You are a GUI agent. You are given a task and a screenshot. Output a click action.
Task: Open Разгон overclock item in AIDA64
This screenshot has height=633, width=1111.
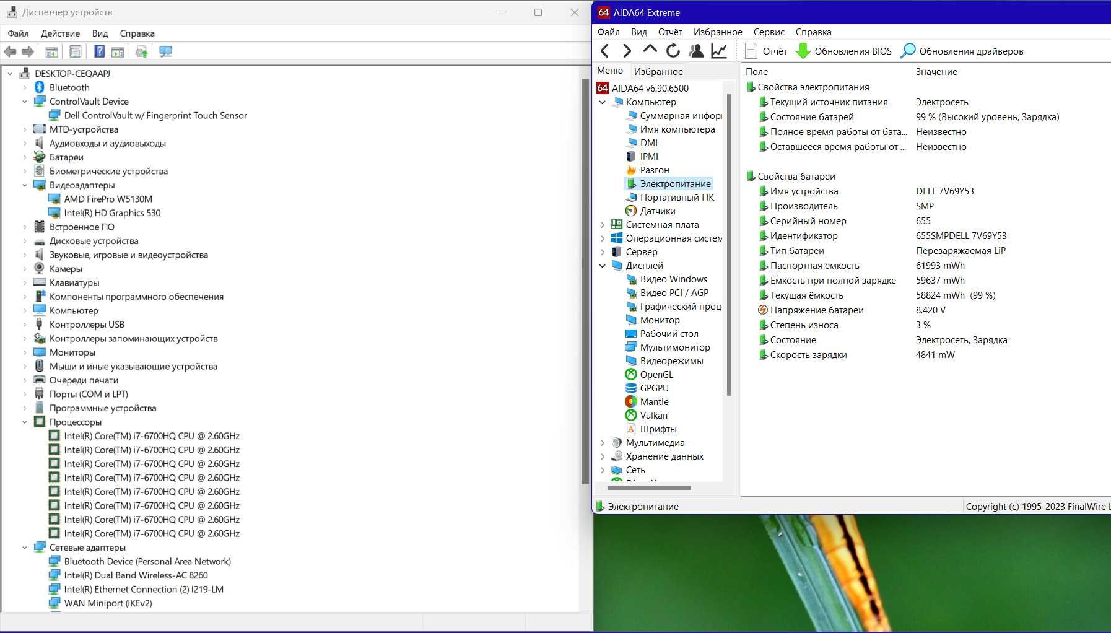[655, 170]
